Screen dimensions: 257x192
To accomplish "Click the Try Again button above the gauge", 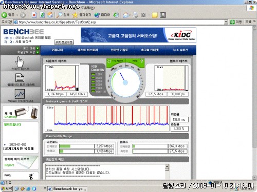I will pyautogui.click(x=116, y=61).
